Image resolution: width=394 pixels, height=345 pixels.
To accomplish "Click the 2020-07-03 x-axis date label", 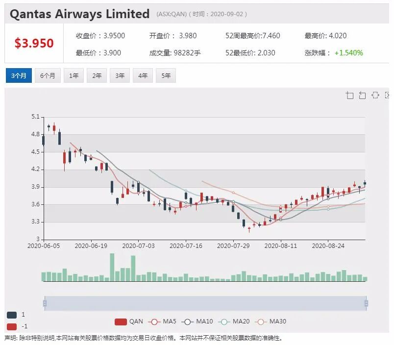I will (139, 246).
